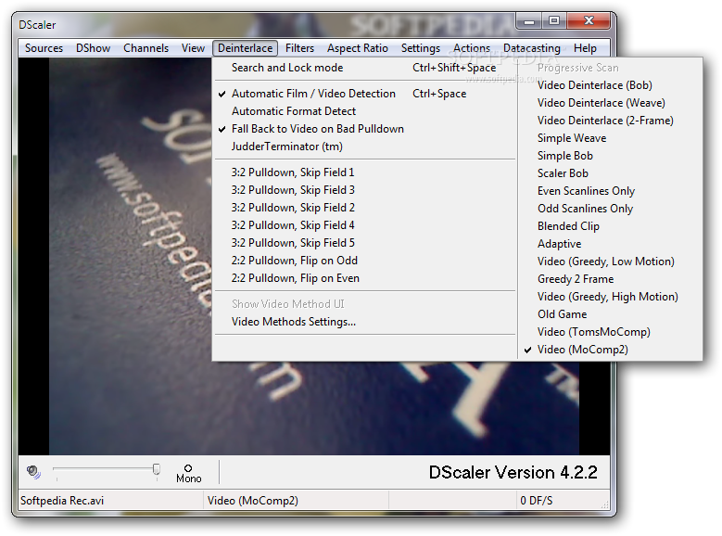
Task: Select Greedy 2 Frame method
Action: [x=611, y=279]
